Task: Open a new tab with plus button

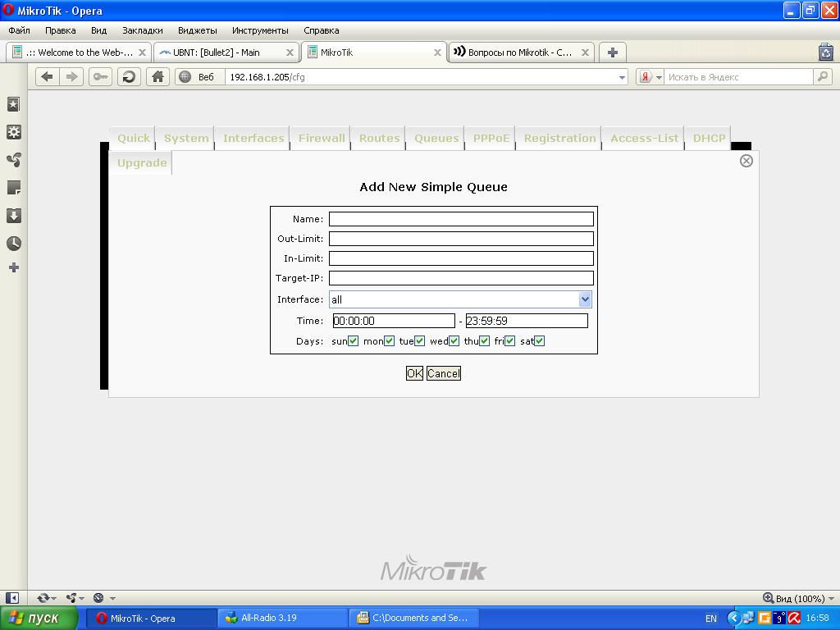Action: pos(612,52)
